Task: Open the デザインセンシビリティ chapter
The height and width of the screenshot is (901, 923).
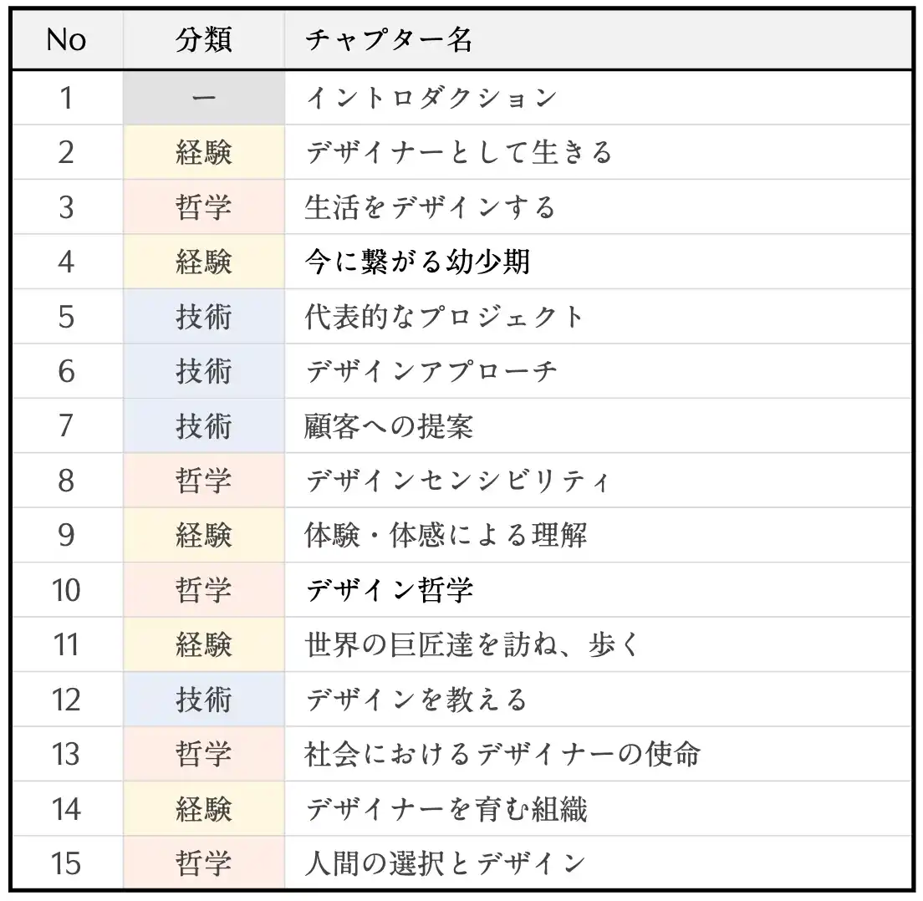Action: (x=458, y=481)
